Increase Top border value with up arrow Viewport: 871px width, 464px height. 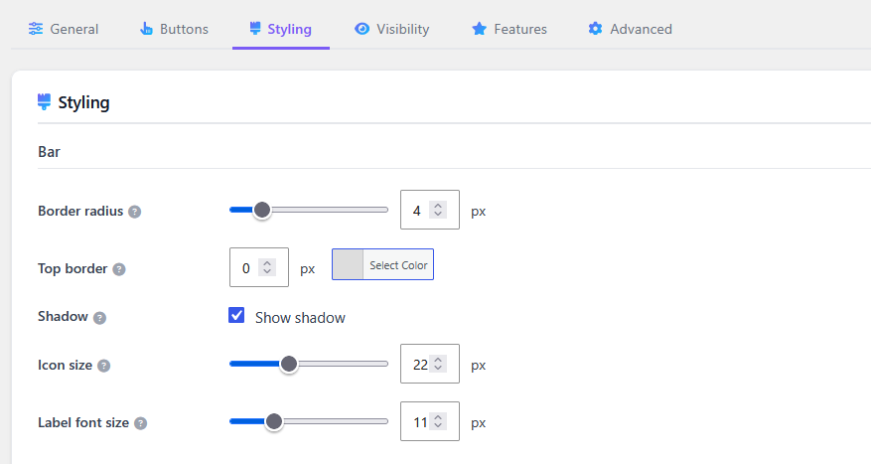267,263
